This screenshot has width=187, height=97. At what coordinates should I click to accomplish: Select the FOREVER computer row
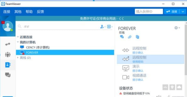click(x=65, y=52)
